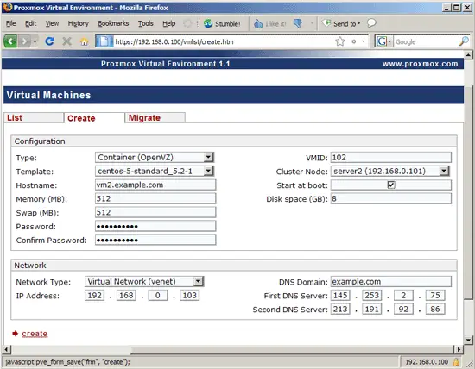Image resolution: width=475 pixels, height=369 pixels.
Task: Reload the page with refresh icon
Action: (50, 41)
